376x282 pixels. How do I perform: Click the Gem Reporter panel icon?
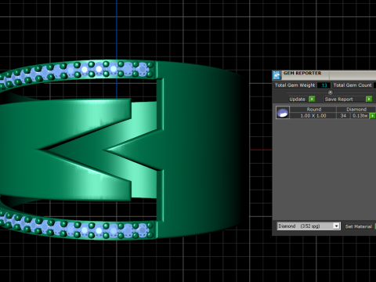pos(277,75)
